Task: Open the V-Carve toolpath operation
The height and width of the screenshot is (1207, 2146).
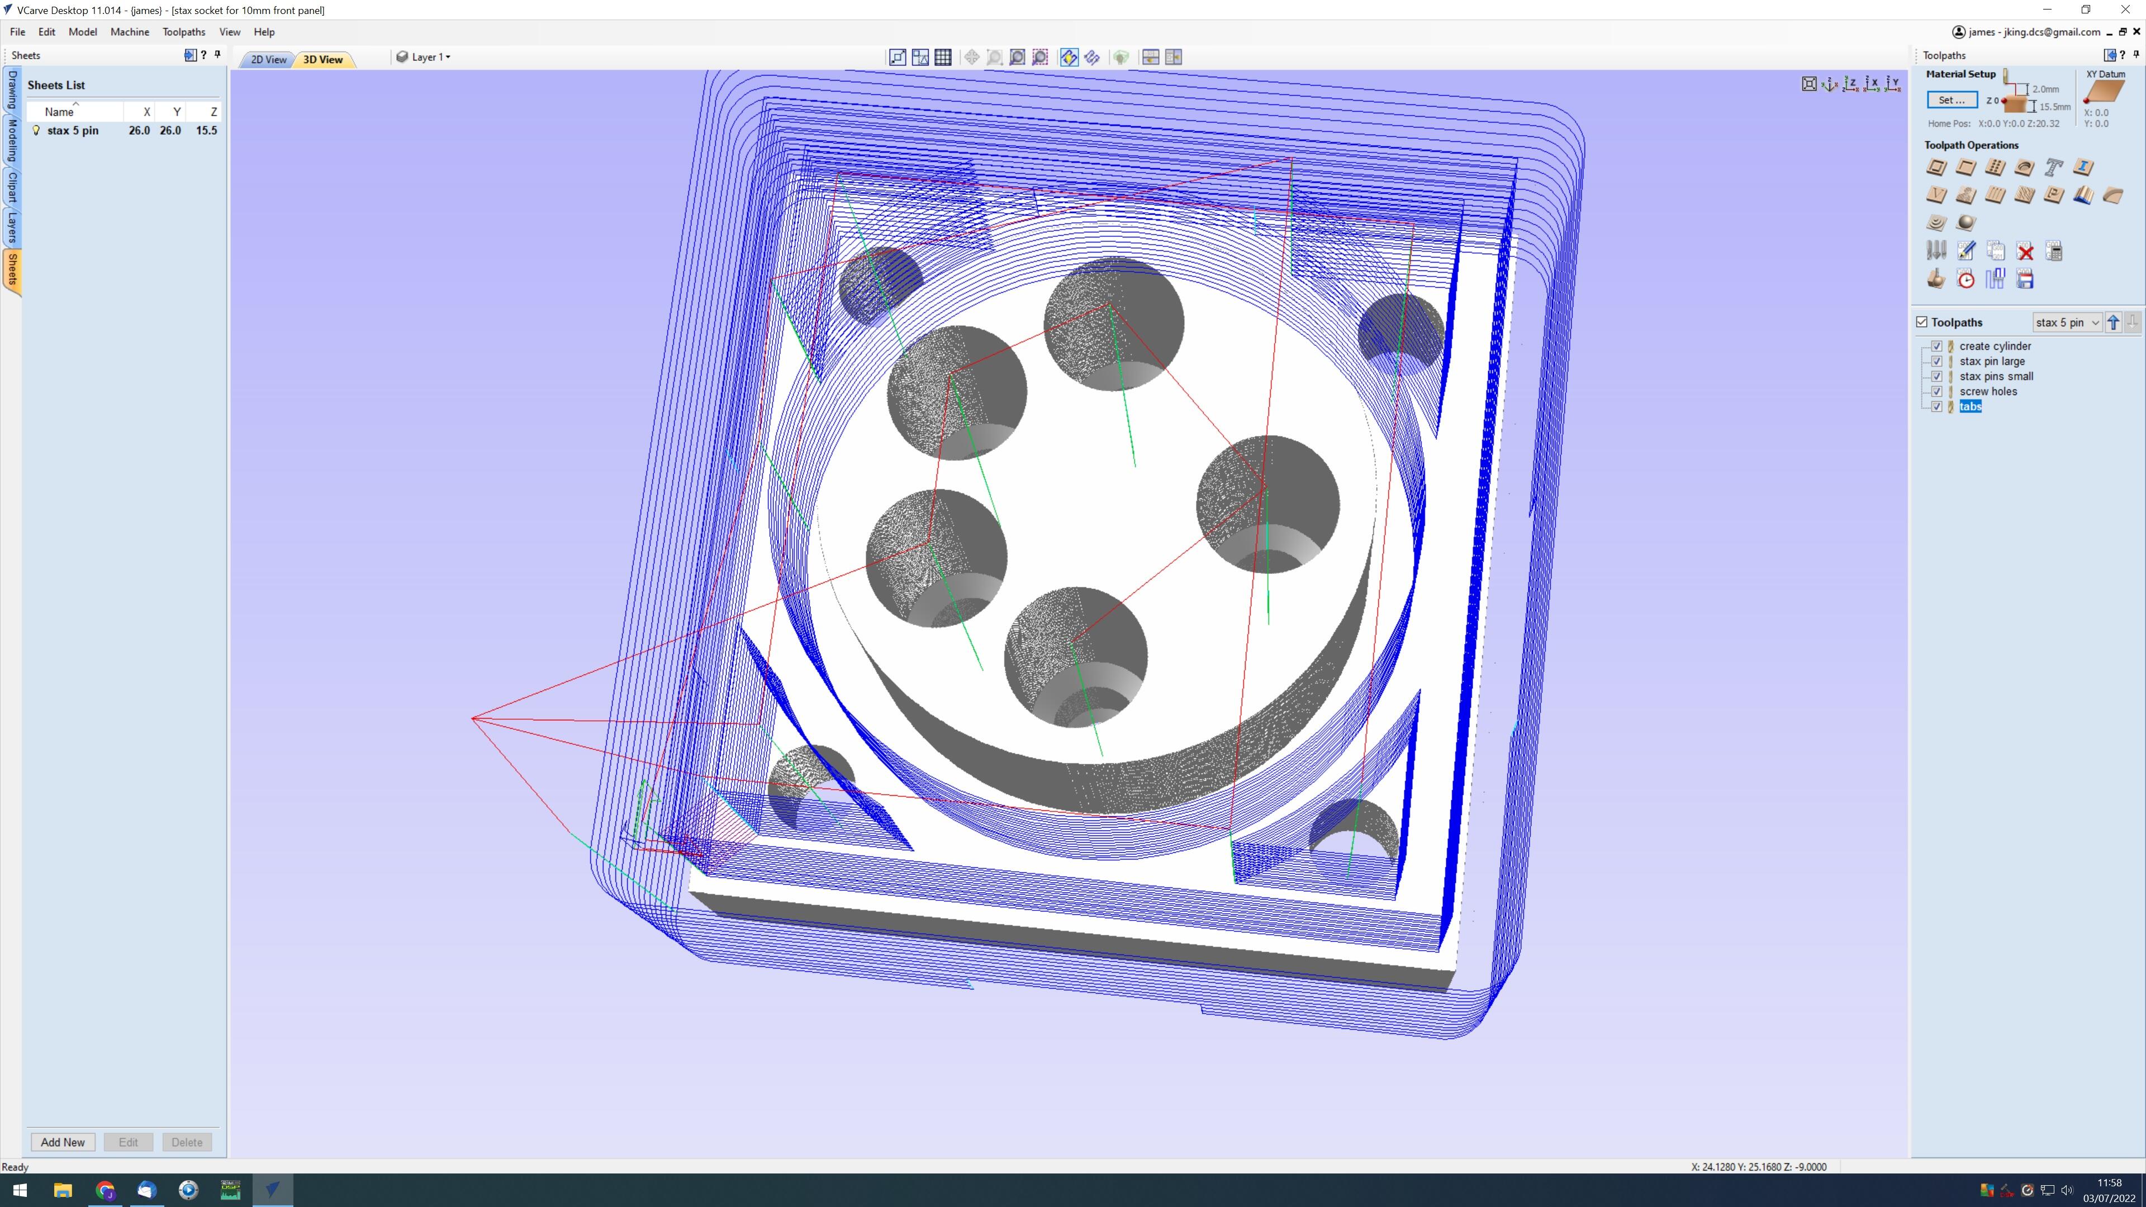Action: coord(1936,195)
